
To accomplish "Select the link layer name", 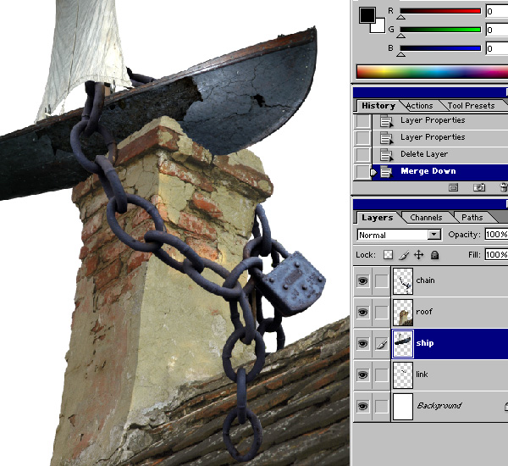I will click(422, 374).
